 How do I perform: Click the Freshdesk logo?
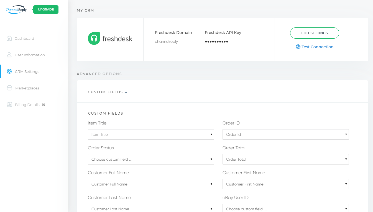pos(110,39)
